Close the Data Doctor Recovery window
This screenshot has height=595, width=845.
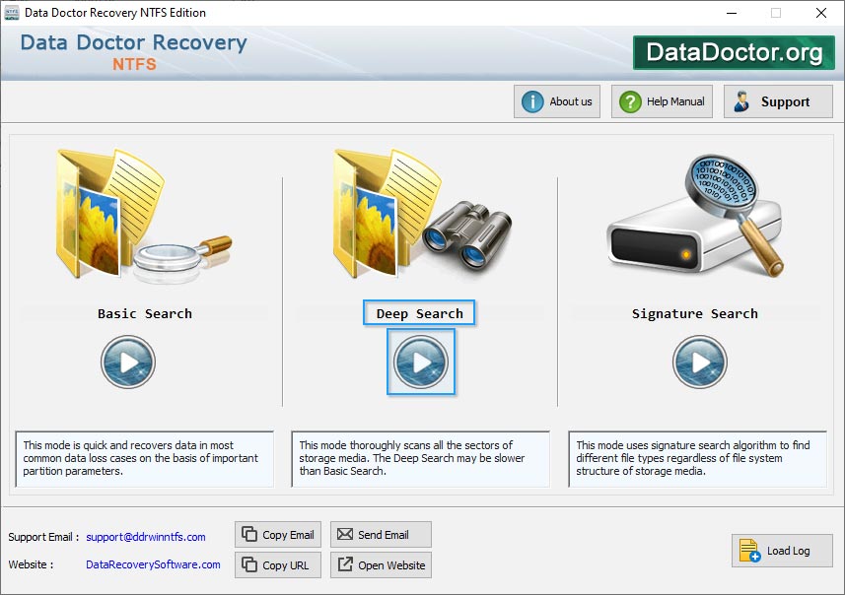(x=820, y=13)
